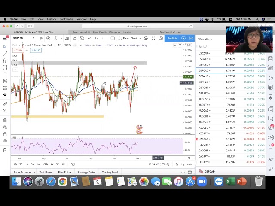
Task: Select the trend line drawing tool
Action: (5, 53)
